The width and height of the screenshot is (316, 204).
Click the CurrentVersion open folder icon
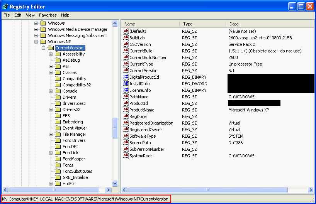[51, 48]
